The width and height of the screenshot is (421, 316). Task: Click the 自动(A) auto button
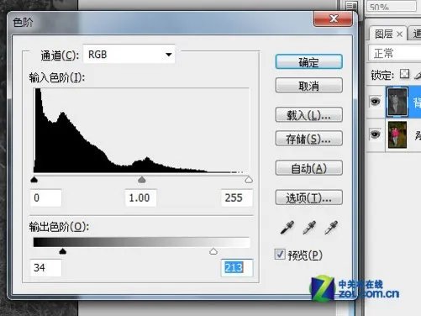(308, 168)
